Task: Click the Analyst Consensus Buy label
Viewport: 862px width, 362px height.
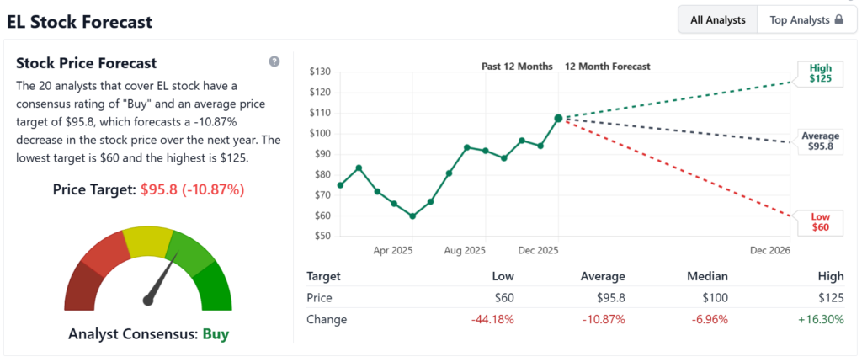Action: pyautogui.click(x=148, y=334)
